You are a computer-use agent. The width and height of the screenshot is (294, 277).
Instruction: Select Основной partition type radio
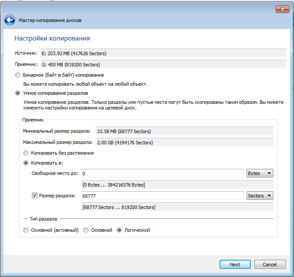coord(86,230)
